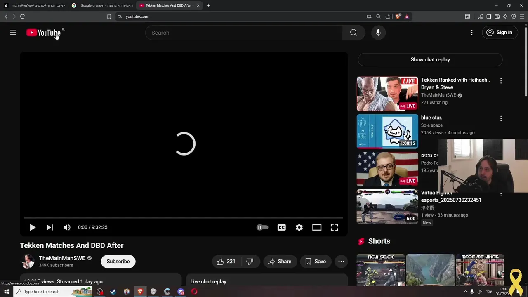Sign in to YouTube

[x=500, y=33]
